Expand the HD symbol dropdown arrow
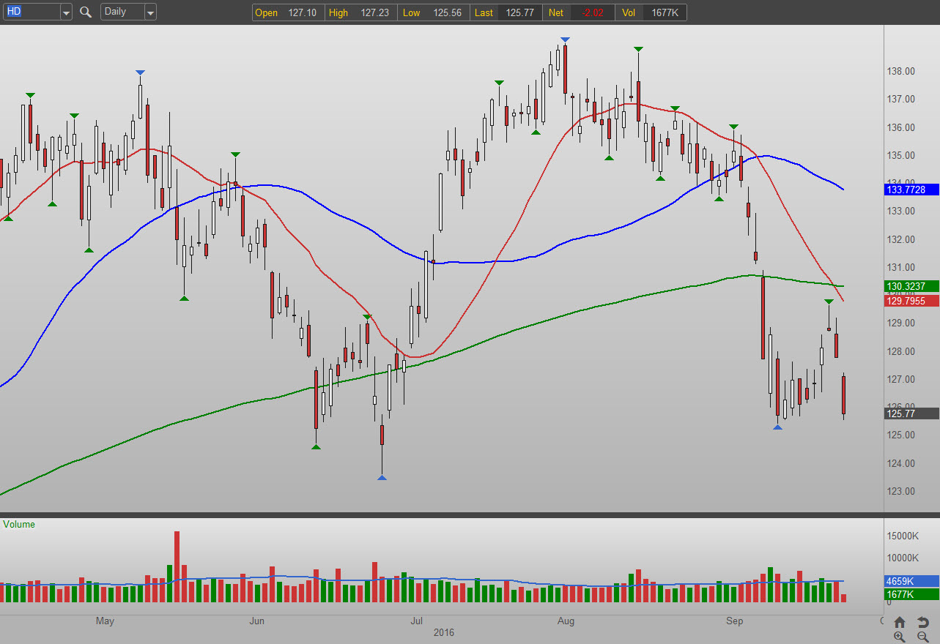This screenshot has height=644, width=940. click(x=66, y=12)
